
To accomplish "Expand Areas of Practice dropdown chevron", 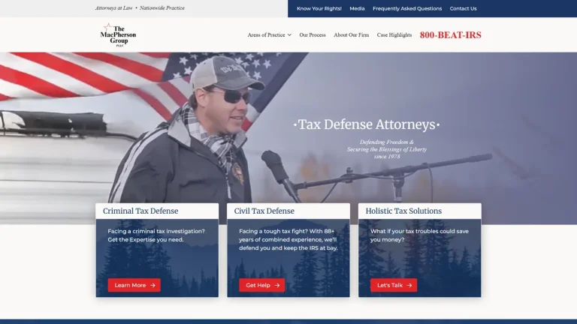I will click(289, 35).
